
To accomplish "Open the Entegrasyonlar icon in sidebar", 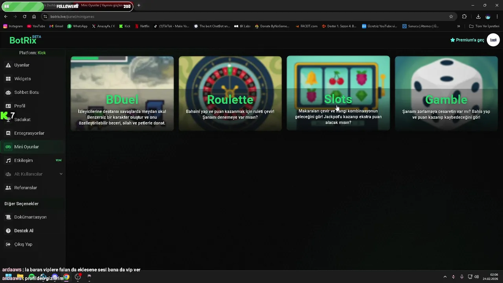I will (8, 133).
